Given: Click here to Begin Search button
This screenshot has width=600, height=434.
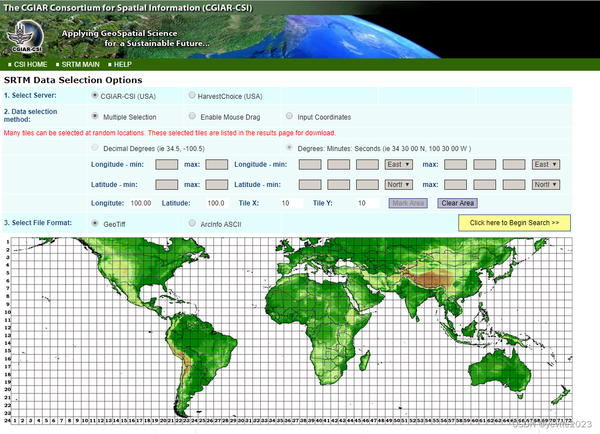Looking at the screenshot, I should click(x=514, y=223).
